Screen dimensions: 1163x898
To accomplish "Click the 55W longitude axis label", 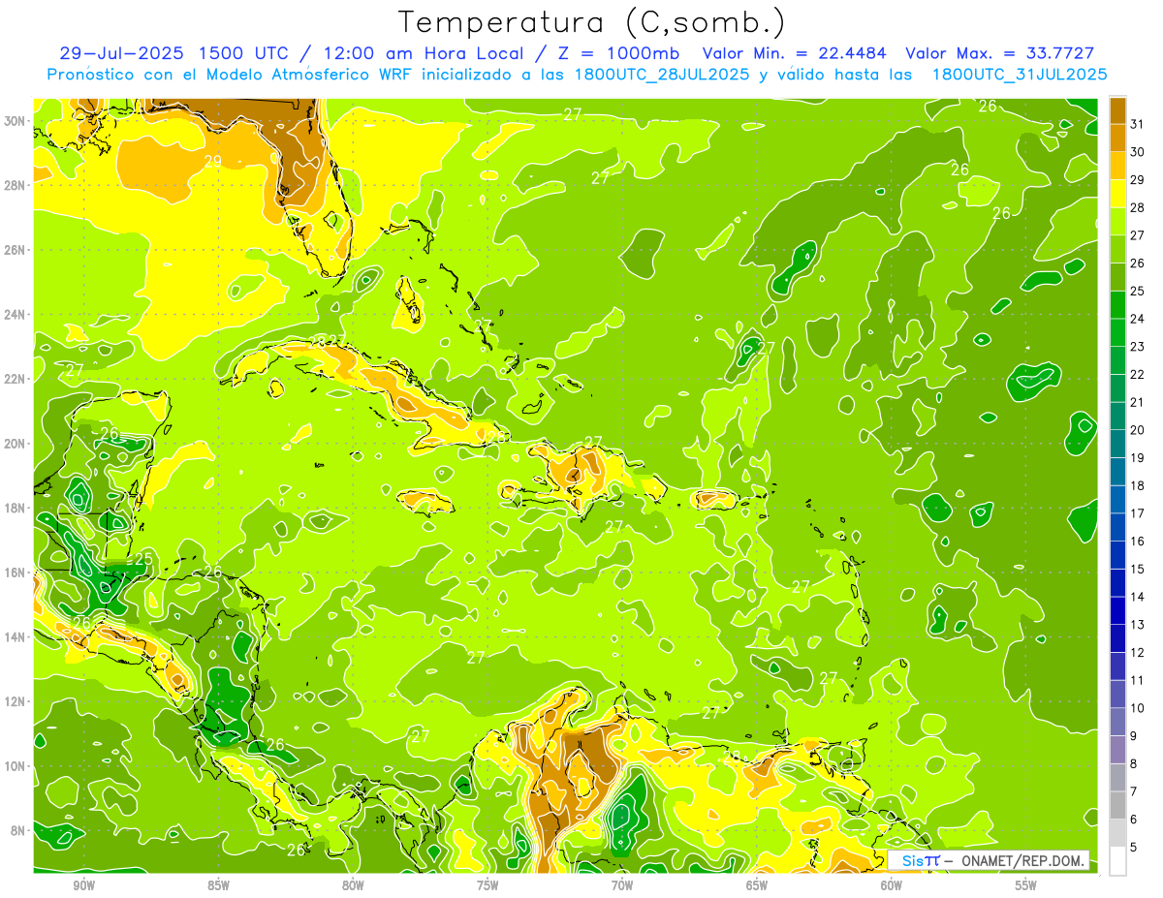I will (x=1027, y=885).
